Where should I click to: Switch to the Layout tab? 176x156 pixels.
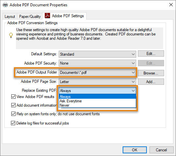click(10, 17)
